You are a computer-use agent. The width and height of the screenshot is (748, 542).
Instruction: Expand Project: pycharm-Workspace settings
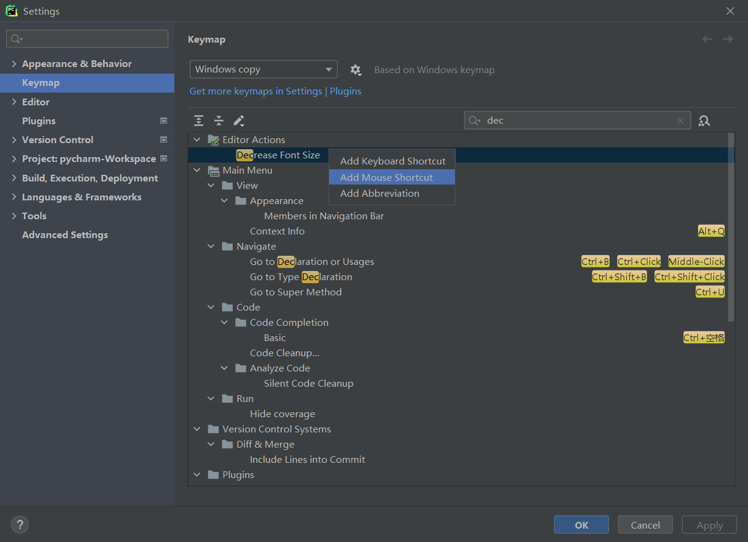(x=14, y=159)
